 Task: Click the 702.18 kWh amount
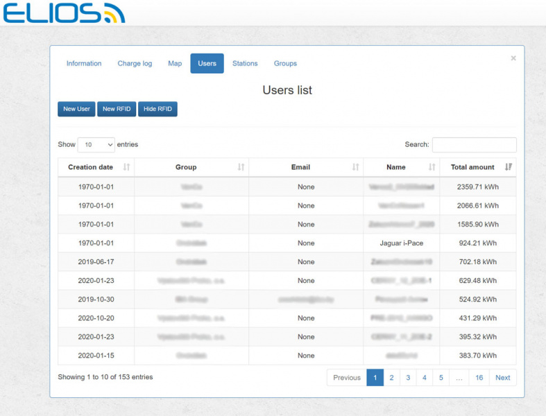pos(478,262)
